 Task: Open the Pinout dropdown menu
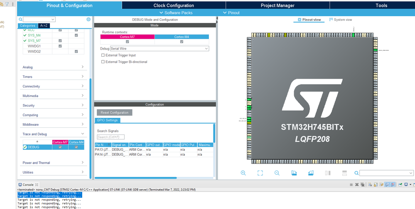(x=231, y=13)
